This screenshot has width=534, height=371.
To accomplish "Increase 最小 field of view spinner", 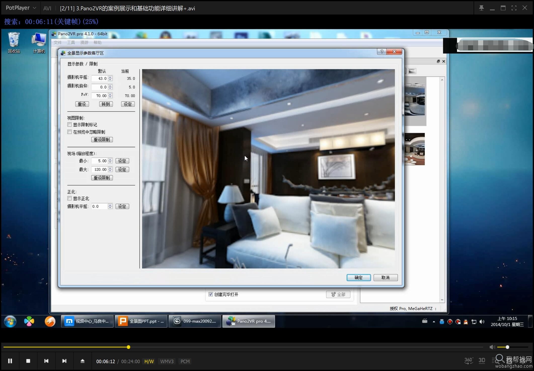I will click(x=110, y=159).
